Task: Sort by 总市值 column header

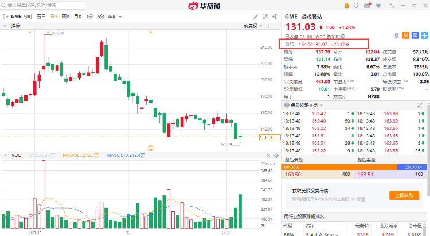Action: [x=415, y=226]
